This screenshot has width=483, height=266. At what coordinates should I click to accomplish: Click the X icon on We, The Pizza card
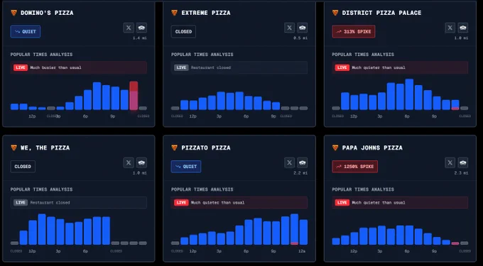tap(129, 162)
